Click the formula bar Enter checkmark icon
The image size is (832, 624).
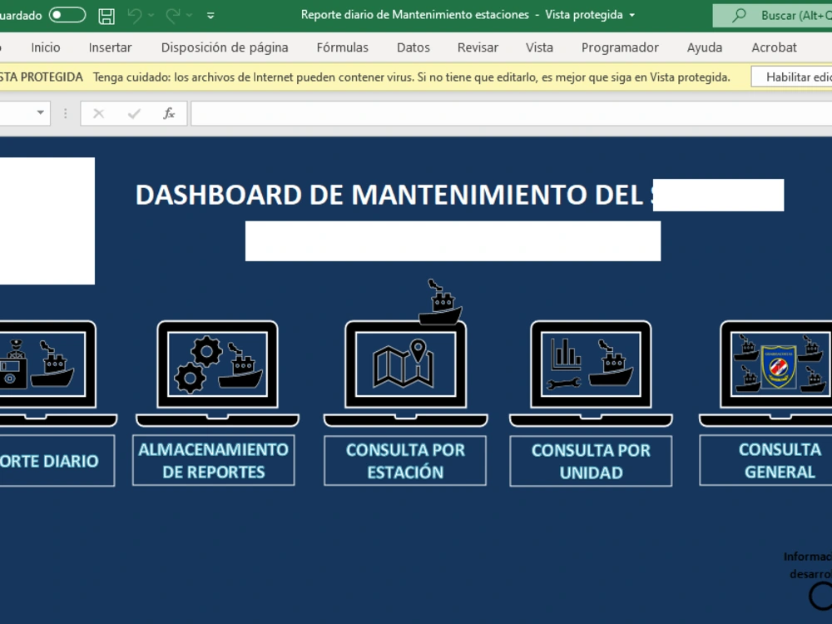click(x=134, y=113)
